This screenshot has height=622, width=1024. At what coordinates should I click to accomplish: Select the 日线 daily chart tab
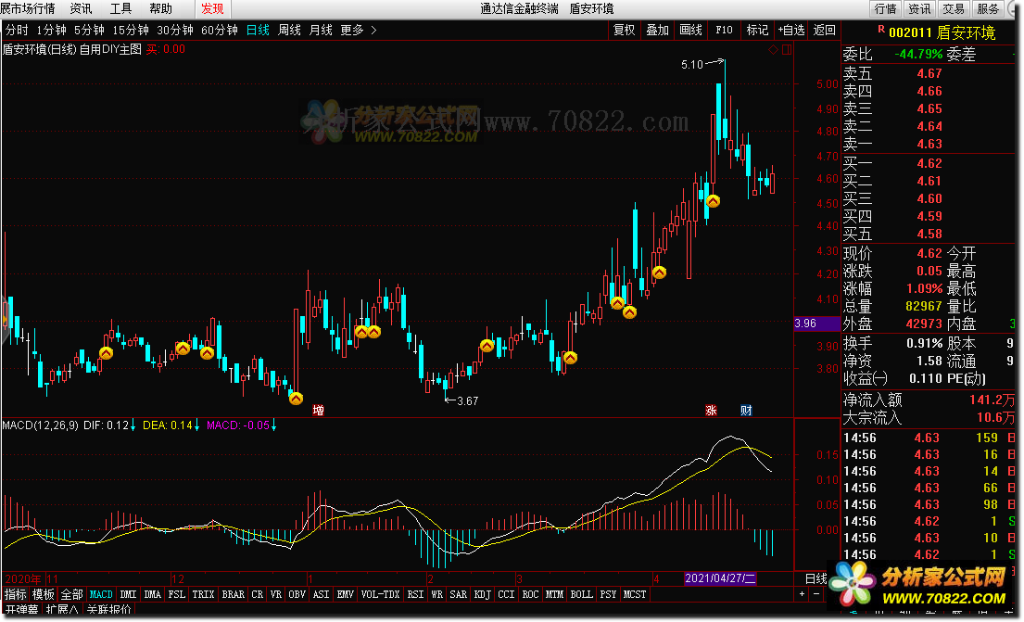point(258,30)
